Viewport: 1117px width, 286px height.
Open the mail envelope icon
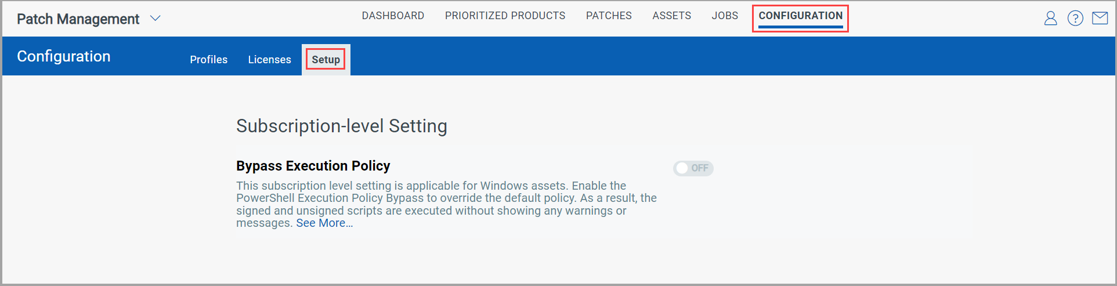point(1100,19)
